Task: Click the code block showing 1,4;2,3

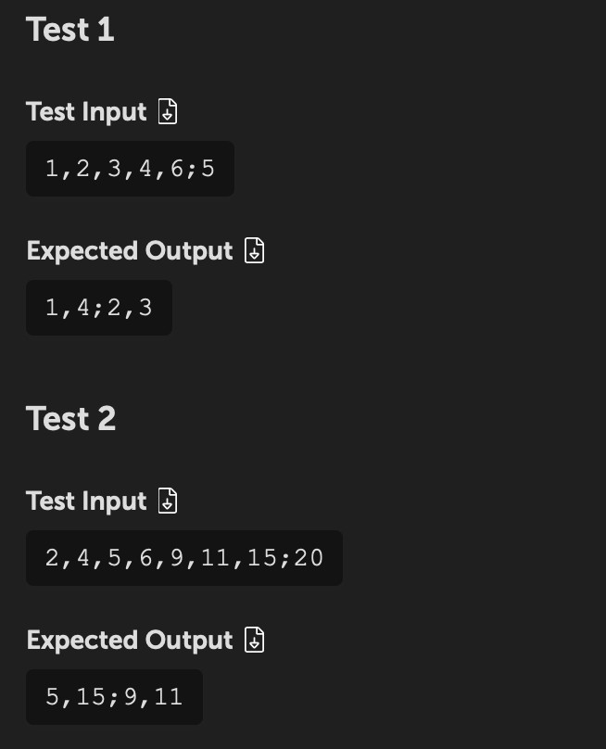Action: 98,307
